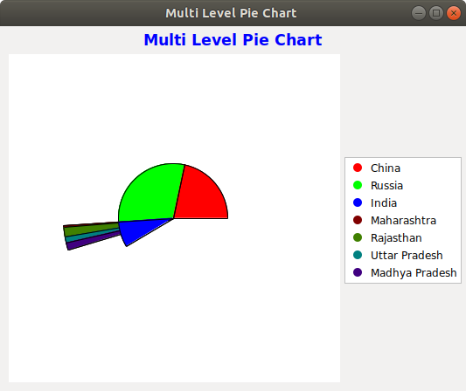Select the teal Uttar Pradesh outer slice
This screenshot has width=466, height=391.
pyautogui.click(x=92, y=235)
